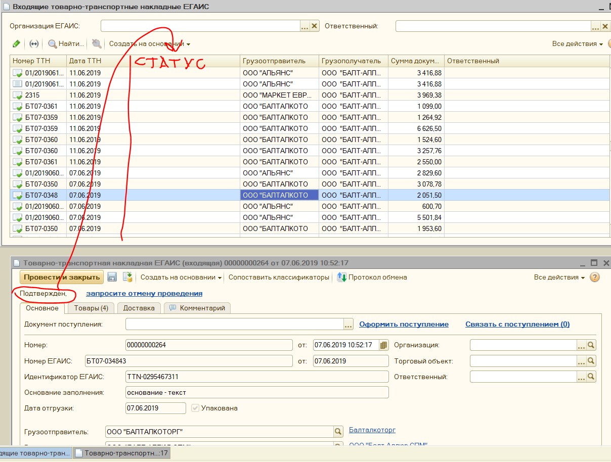Open Все действия dropdown in list window

click(x=577, y=44)
